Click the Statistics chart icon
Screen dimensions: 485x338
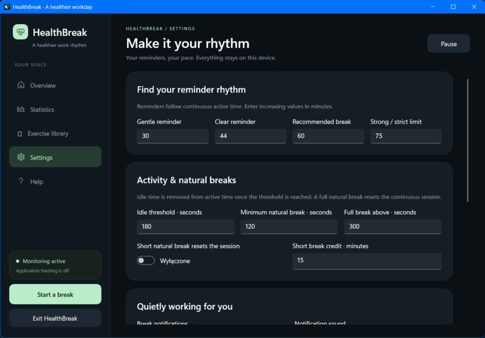pos(20,109)
